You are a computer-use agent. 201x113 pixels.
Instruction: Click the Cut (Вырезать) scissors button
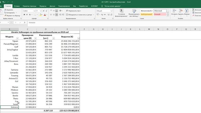(8, 10)
